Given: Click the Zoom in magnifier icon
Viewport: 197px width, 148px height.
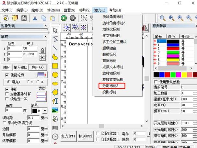Looking at the screenshot, I should [x=180, y=18].
